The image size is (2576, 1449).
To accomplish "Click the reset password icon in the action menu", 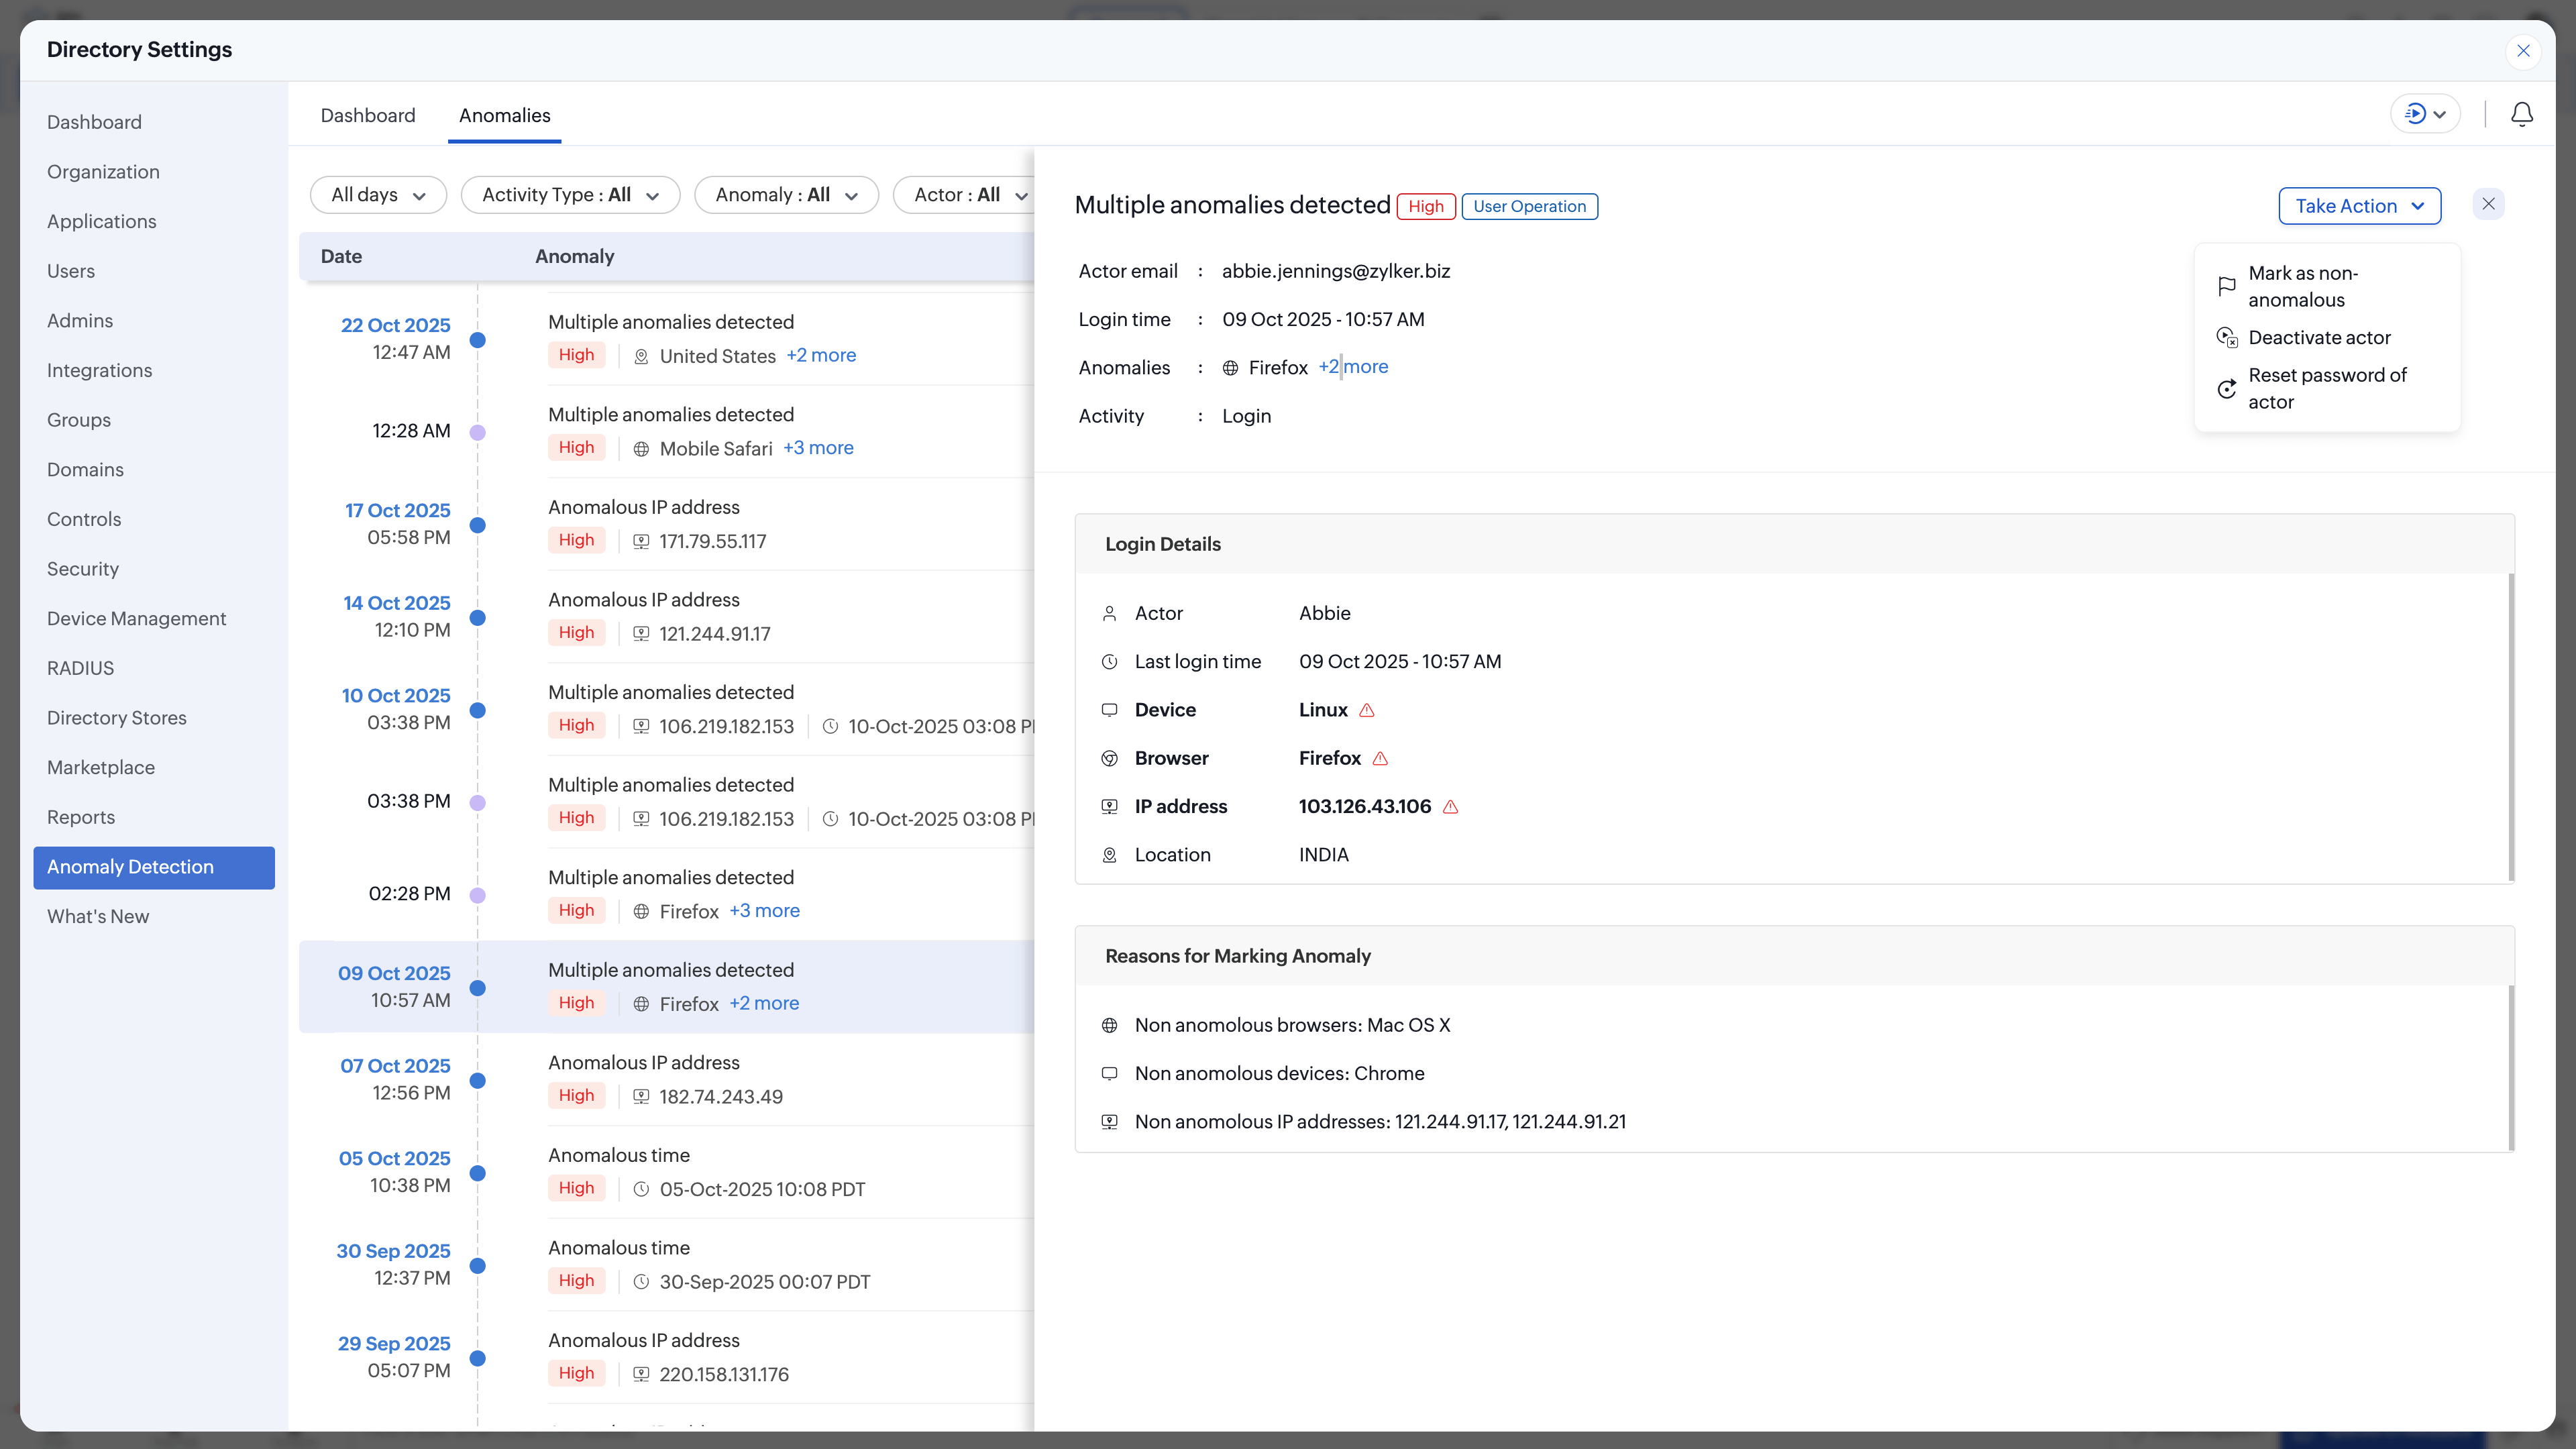I will pyautogui.click(x=2227, y=389).
